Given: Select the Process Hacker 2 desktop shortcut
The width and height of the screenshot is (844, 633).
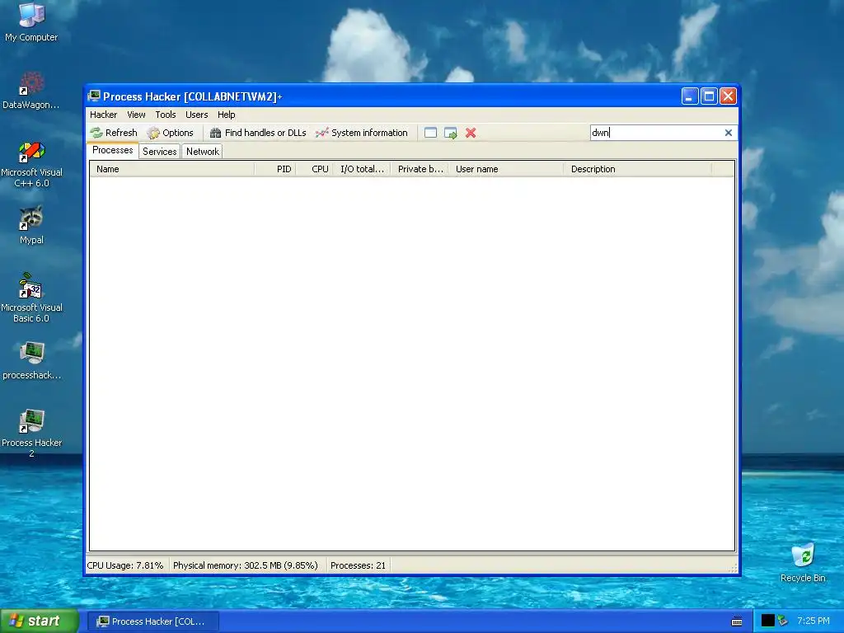Looking at the screenshot, I should (31, 434).
